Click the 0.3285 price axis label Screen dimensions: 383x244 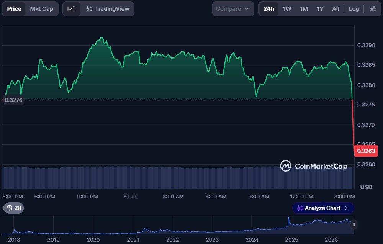click(366, 65)
